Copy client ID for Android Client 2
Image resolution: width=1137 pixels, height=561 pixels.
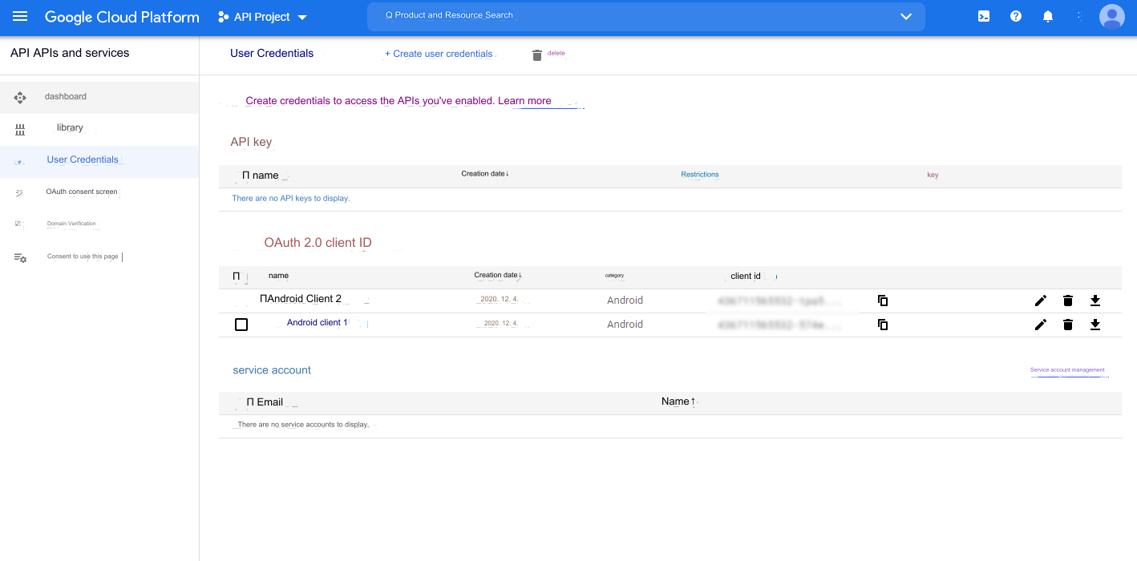(883, 301)
